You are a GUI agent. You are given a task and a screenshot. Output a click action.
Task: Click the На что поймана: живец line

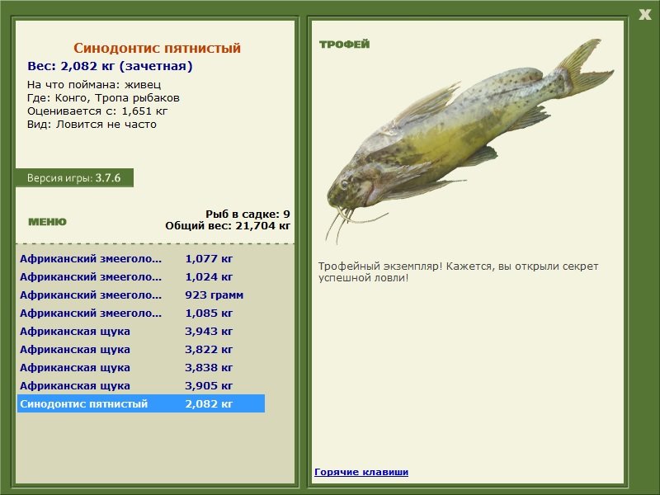point(94,85)
